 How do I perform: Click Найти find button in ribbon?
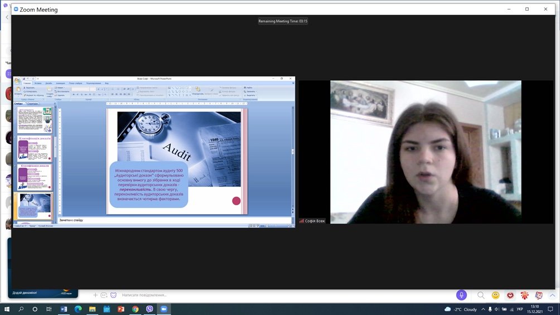click(x=248, y=88)
